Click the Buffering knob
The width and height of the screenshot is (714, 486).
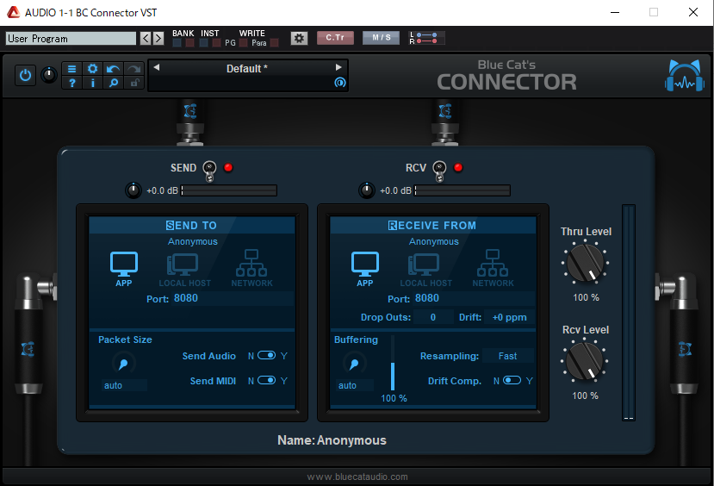point(354,363)
